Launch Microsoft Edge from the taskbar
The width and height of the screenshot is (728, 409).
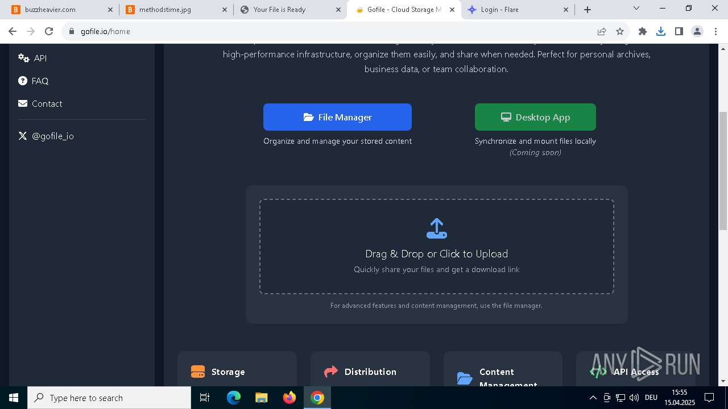click(234, 398)
